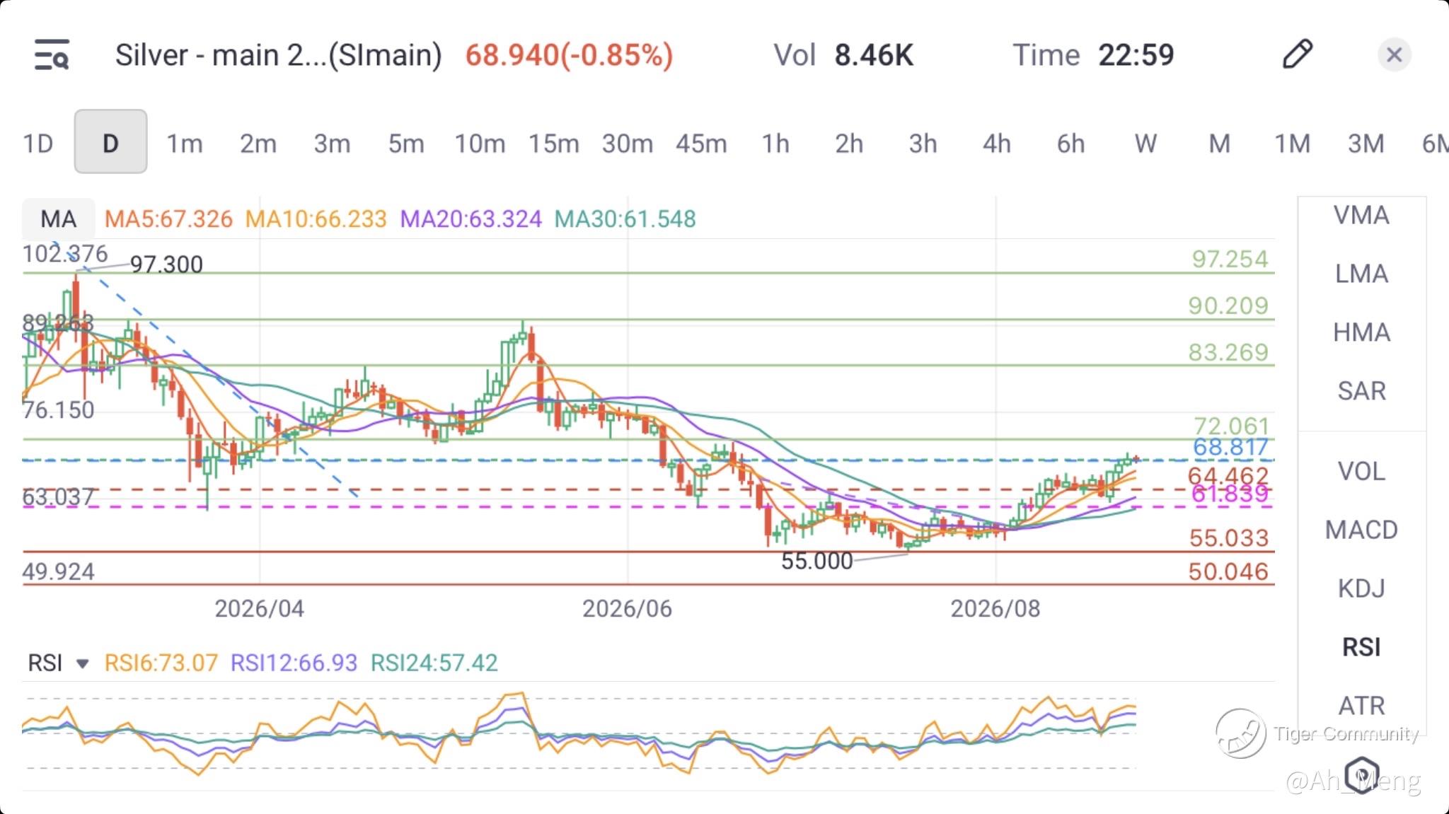Click the 50.046 support level label
Image resolution: width=1449 pixels, height=814 pixels.
(x=1228, y=571)
